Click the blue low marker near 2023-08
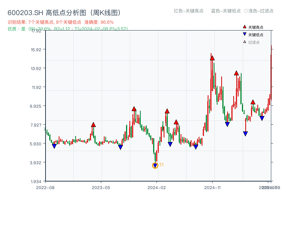The height and width of the screenshot is (226, 301). [x=120, y=147]
